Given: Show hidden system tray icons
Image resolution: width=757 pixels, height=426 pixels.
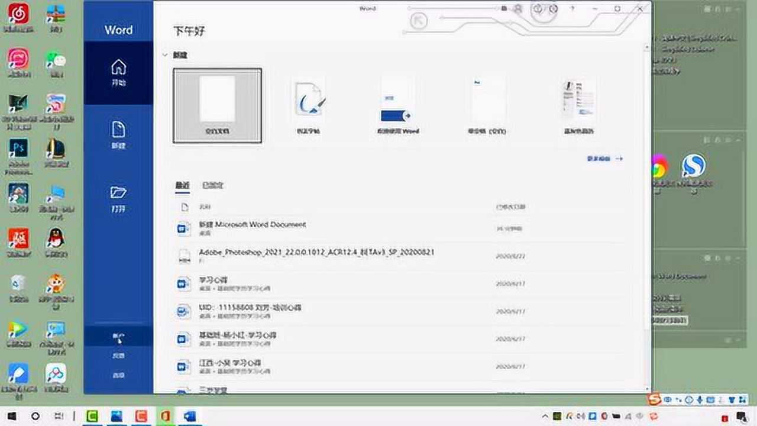Looking at the screenshot, I should [x=545, y=417].
